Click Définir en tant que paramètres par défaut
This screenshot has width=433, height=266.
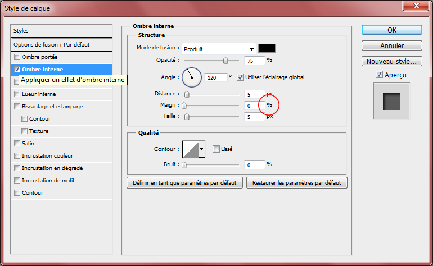point(185,183)
